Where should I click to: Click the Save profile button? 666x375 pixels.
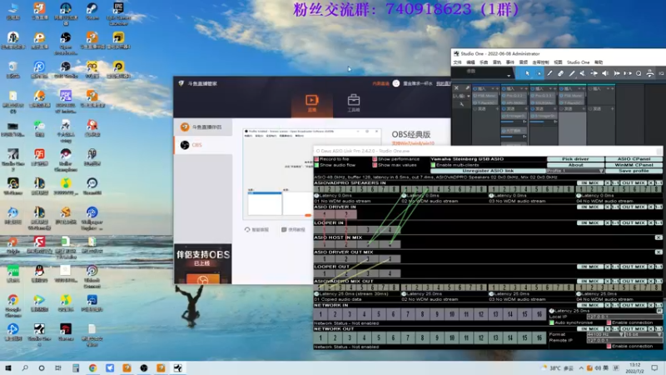(634, 171)
